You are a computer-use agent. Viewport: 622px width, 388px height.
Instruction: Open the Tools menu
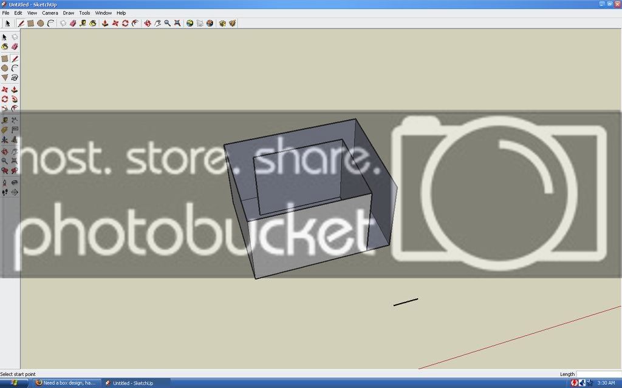[x=84, y=13]
